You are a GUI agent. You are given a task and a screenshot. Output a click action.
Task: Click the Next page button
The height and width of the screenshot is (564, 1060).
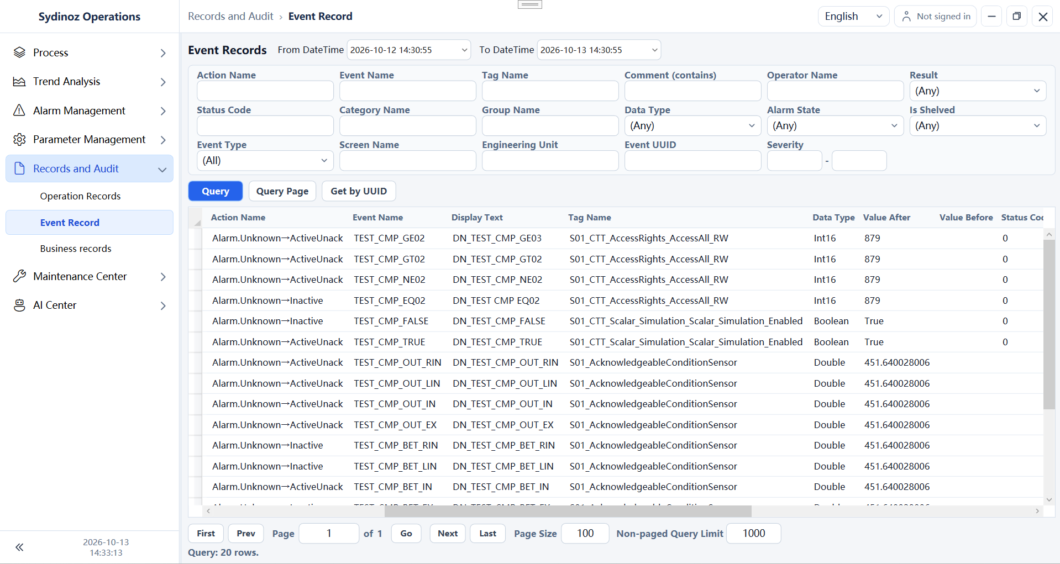[x=447, y=534]
